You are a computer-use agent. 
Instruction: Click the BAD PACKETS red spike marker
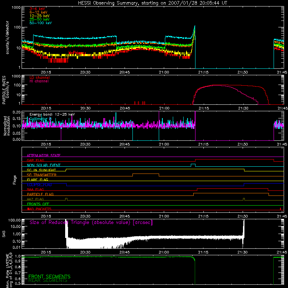280,209
